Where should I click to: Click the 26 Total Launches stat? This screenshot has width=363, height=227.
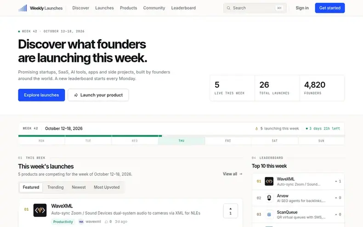(x=277, y=88)
